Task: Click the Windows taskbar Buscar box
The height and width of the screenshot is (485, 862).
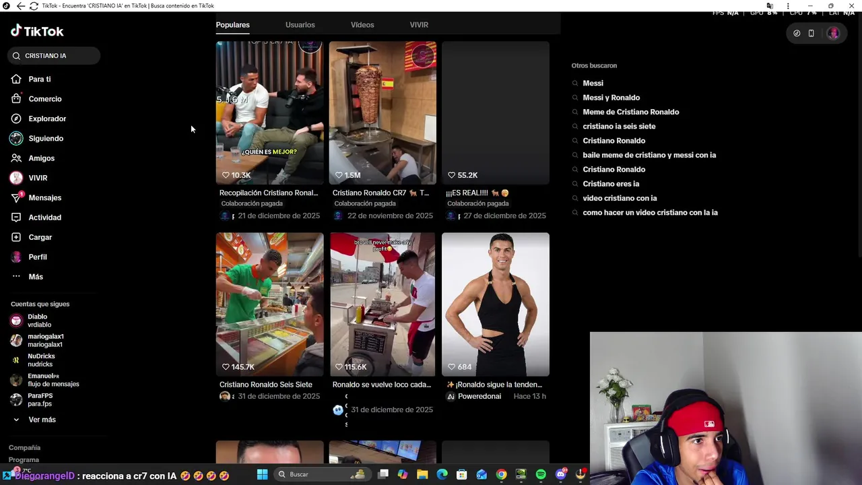Action: point(321,475)
